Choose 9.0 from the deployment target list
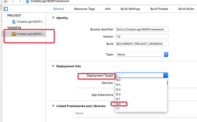197x122 pixels. [118, 80]
